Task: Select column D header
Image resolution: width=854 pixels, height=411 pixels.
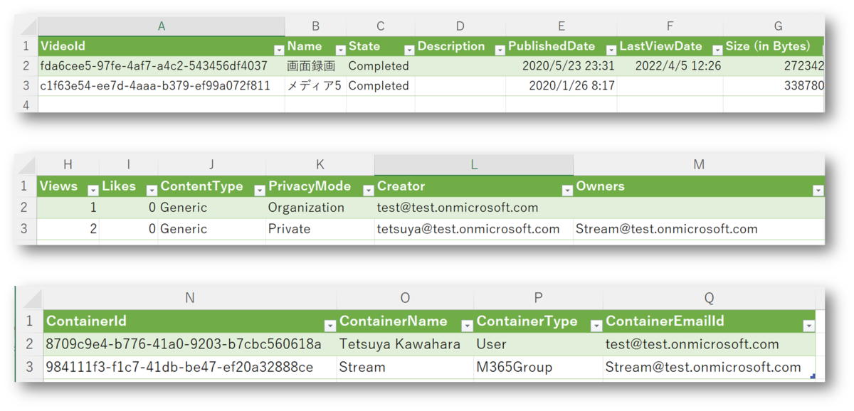Action: (460, 26)
